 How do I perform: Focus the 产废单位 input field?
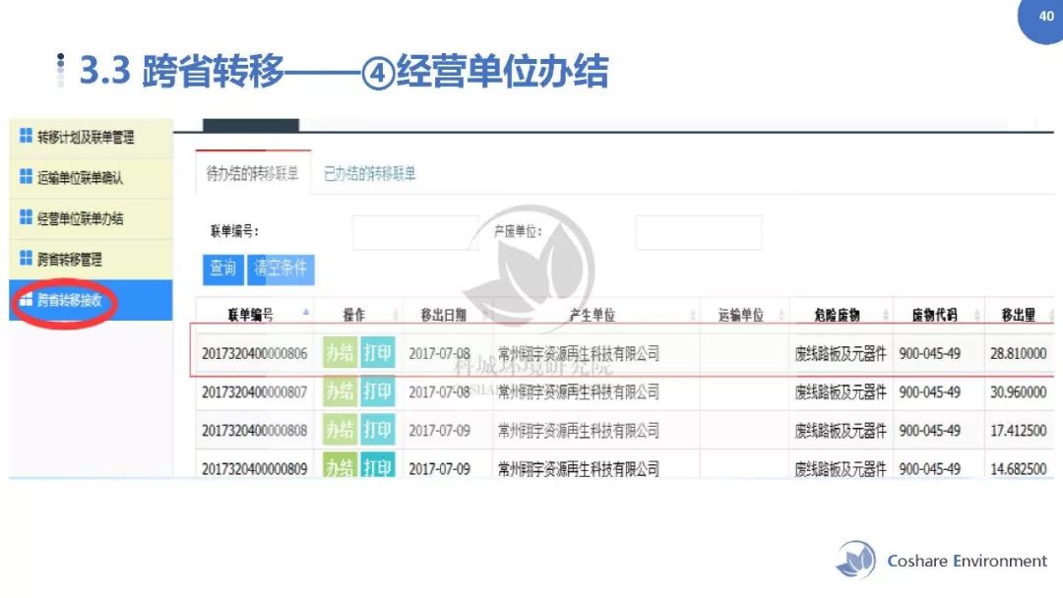tap(698, 233)
